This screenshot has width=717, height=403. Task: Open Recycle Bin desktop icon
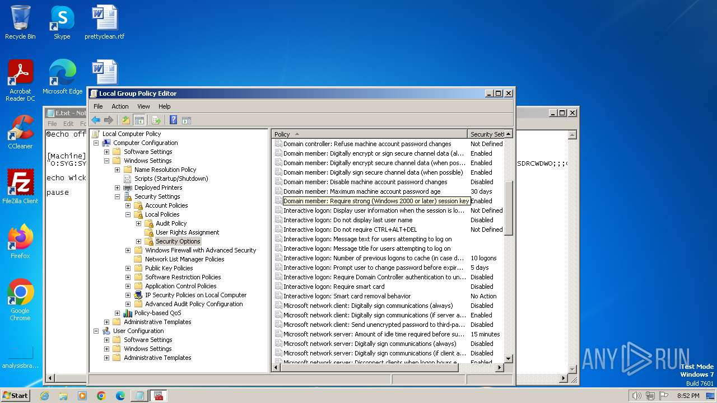pos(20,22)
